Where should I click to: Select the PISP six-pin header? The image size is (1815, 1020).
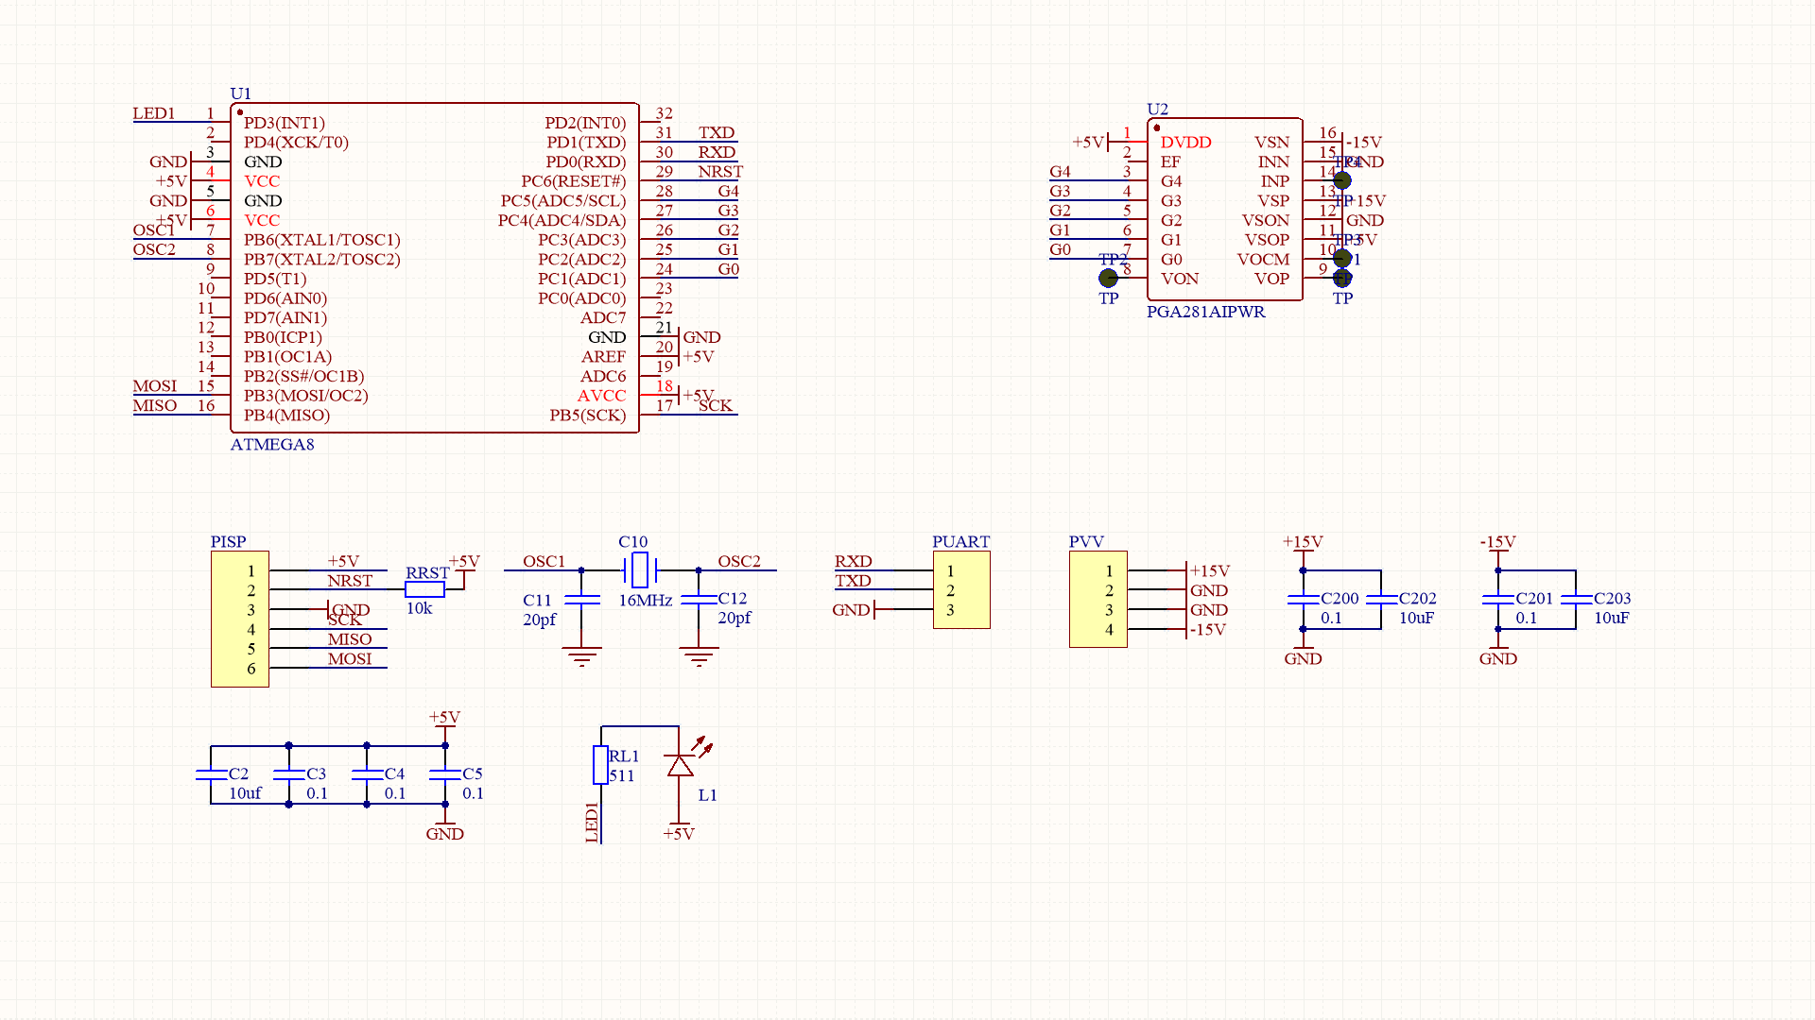point(240,619)
